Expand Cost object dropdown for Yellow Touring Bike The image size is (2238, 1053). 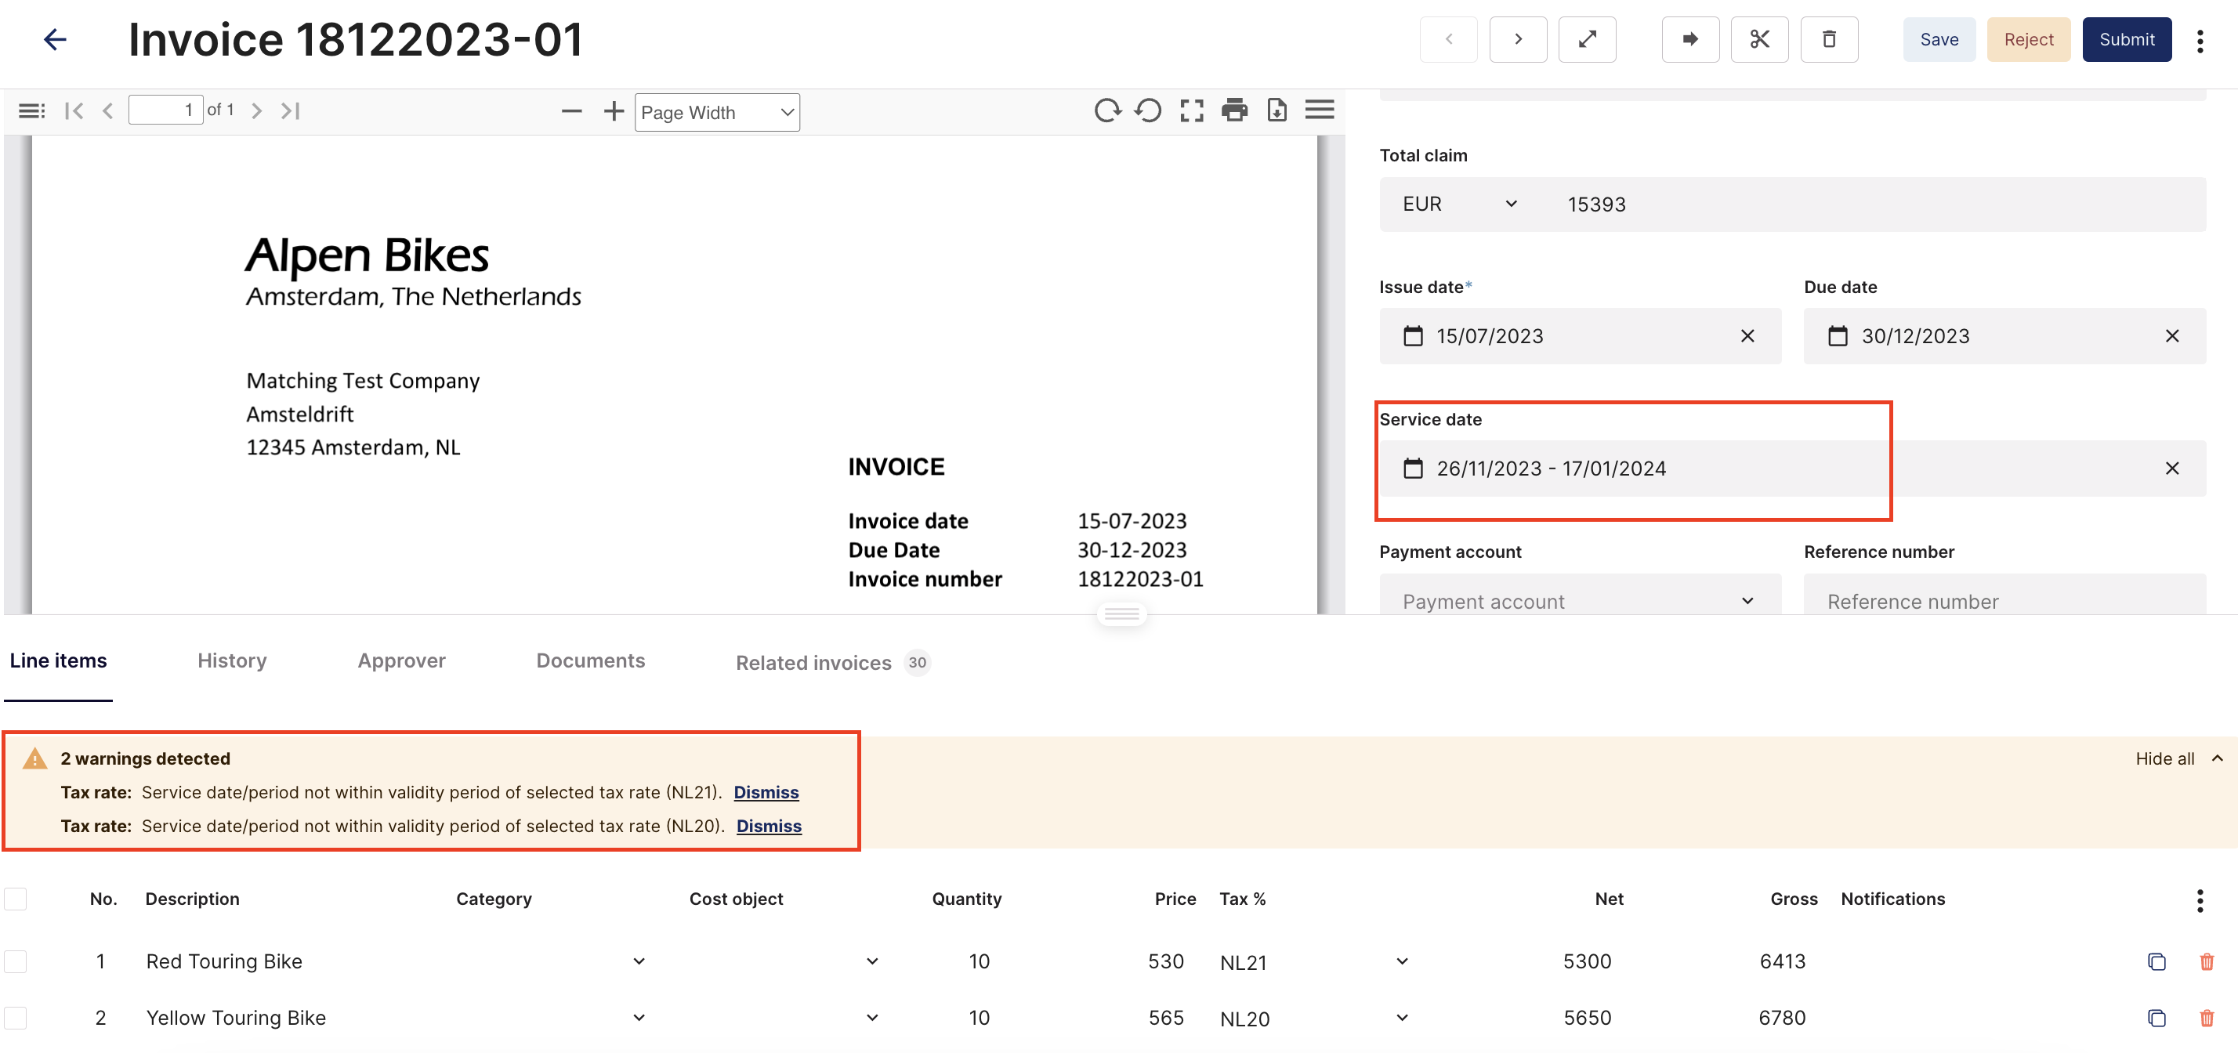tap(871, 1018)
